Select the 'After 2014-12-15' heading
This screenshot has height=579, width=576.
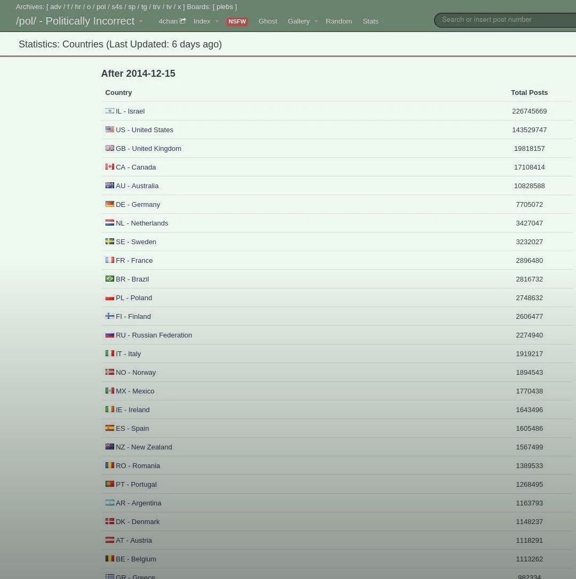tap(138, 74)
